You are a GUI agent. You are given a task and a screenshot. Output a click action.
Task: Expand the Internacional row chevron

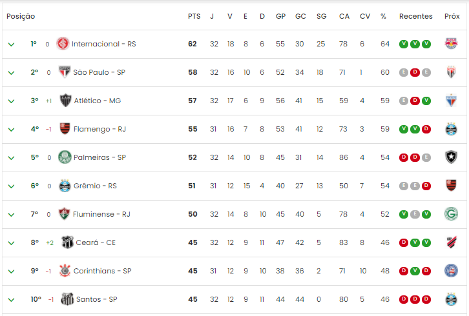pos(12,44)
